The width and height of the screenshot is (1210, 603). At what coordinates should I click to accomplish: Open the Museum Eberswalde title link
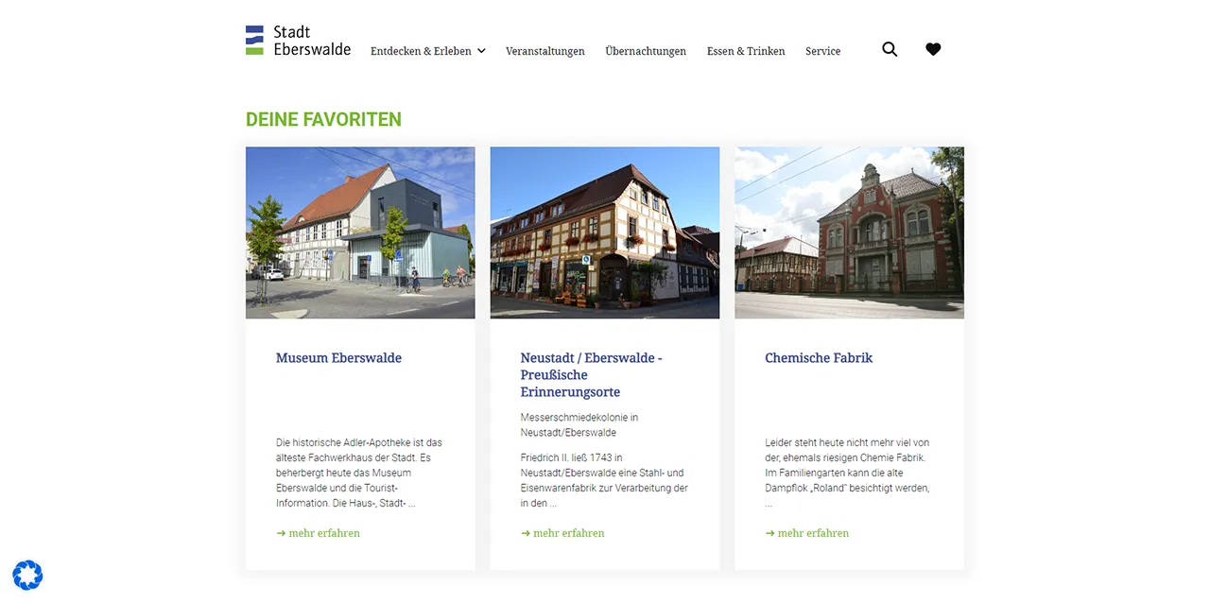(x=338, y=358)
